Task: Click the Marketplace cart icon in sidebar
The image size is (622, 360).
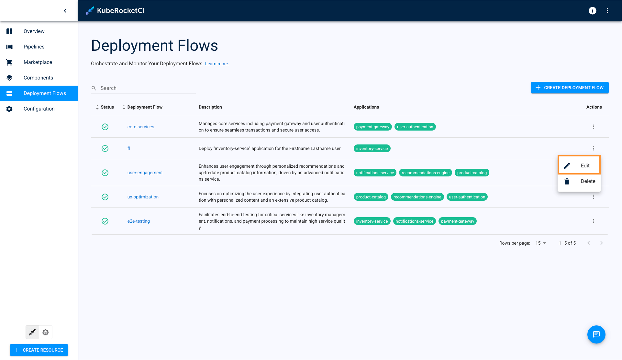Action: pos(9,62)
